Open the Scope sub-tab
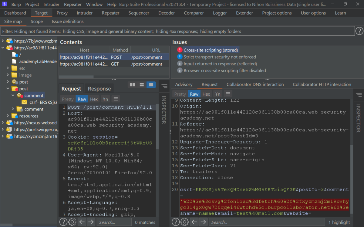The image size is (364, 227). [x=37, y=21]
